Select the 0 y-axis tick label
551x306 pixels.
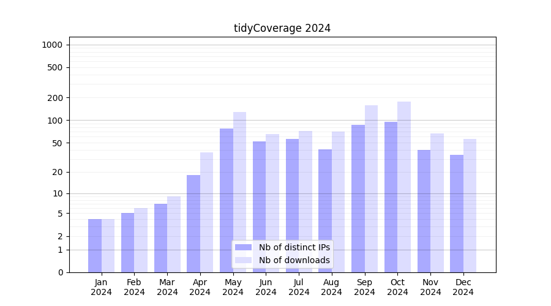tap(60, 272)
